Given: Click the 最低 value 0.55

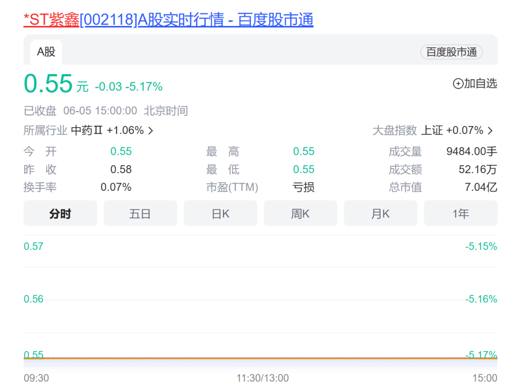Looking at the screenshot, I should [304, 169].
